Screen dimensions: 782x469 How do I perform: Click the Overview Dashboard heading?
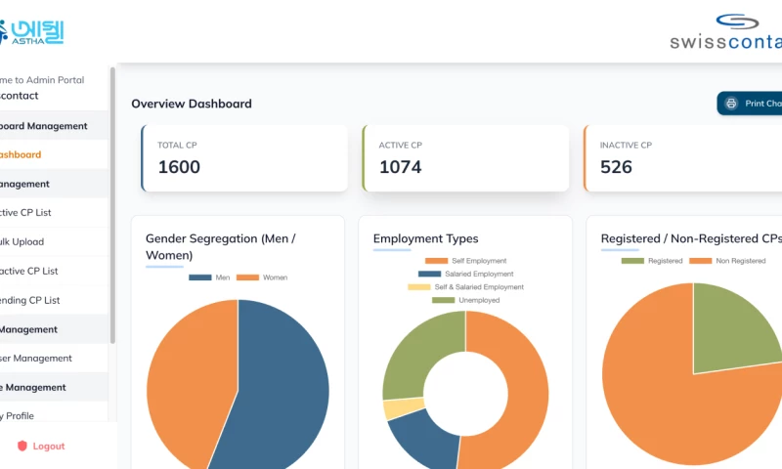192,104
